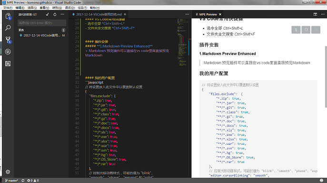Click the feedback smiley in status bar
Screen dimensions: 327x183
tap(321, 181)
